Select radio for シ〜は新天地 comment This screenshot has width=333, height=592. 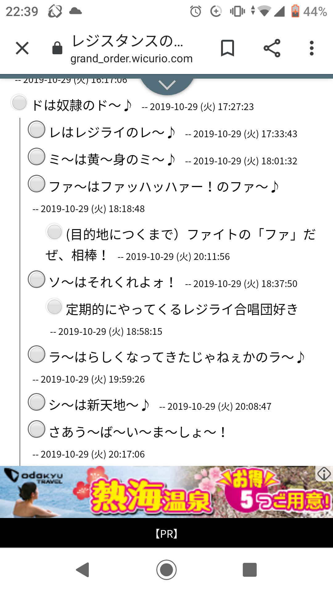point(37,402)
